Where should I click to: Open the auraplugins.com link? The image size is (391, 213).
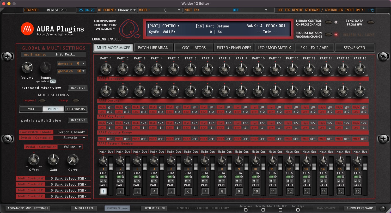(55, 34)
